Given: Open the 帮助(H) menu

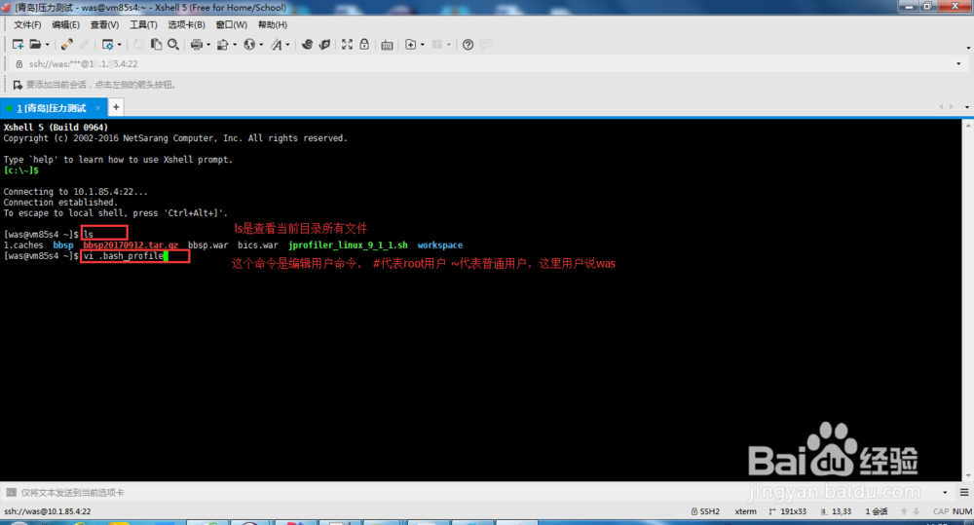Looking at the screenshot, I should coord(272,25).
